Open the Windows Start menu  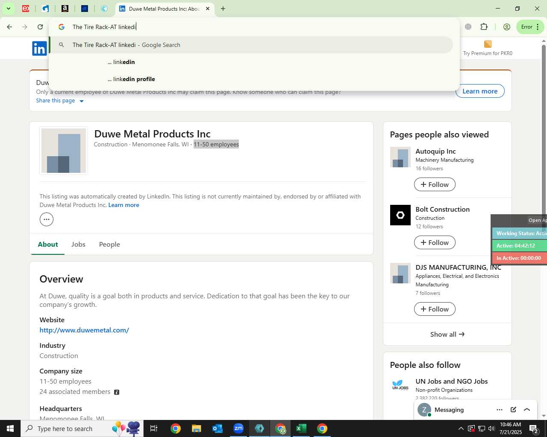coord(10,428)
